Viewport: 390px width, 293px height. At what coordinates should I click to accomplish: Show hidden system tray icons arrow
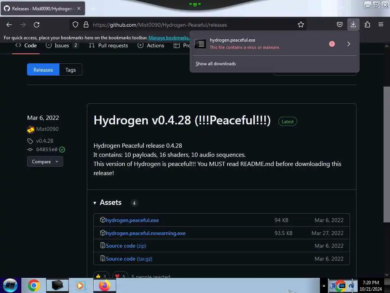pyautogui.click(x=324, y=286)
